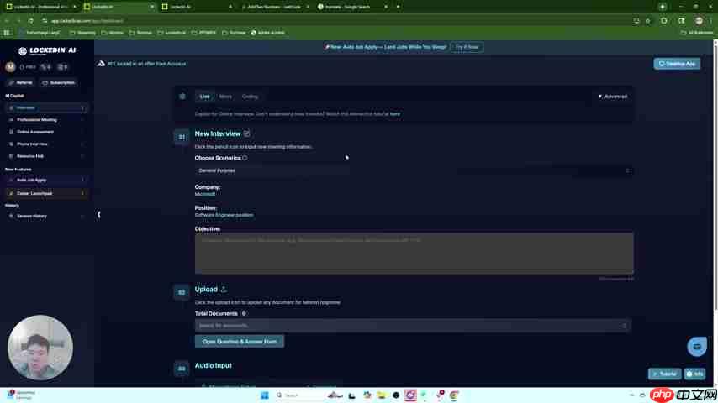Open Phone Interview sidebar item
The image size is (718, 403).
click(46, 144)
